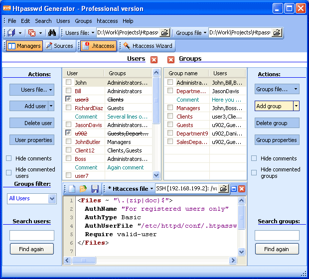This screenshot has width=309, height=279.
Task: Click the binoculars search icon
Action: click(x=52, y=33)
